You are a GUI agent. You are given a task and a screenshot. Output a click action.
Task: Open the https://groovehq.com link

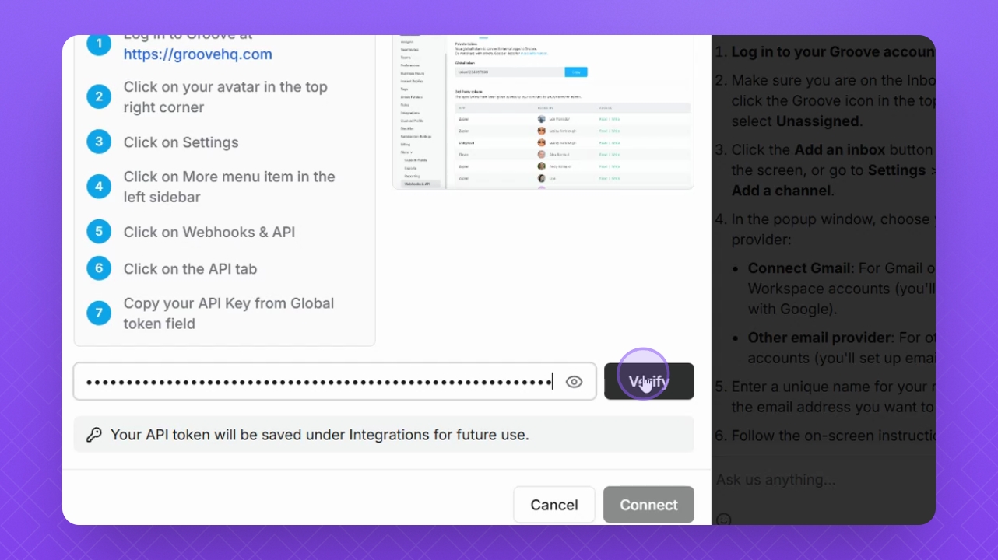click(x=198, y=54)
